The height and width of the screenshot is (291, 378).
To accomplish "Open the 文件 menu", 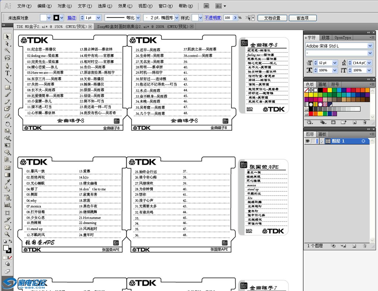I will click(x=24, y=6).
